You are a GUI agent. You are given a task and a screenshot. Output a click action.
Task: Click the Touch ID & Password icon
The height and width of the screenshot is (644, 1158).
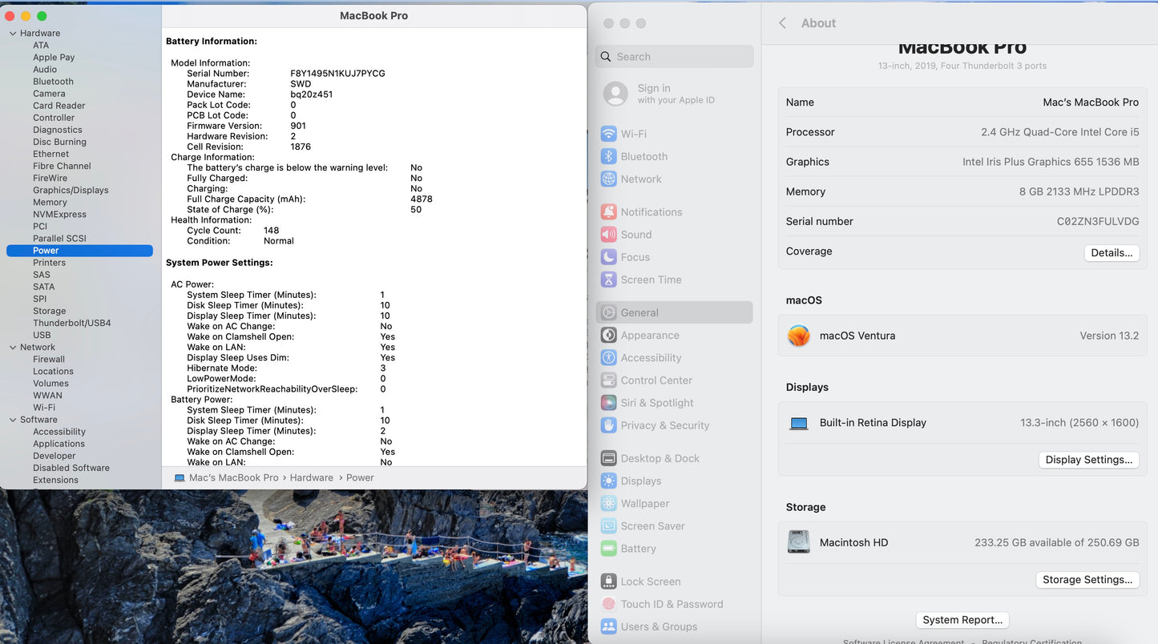(608, 604)
